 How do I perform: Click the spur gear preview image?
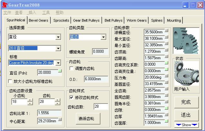point(186,41)
